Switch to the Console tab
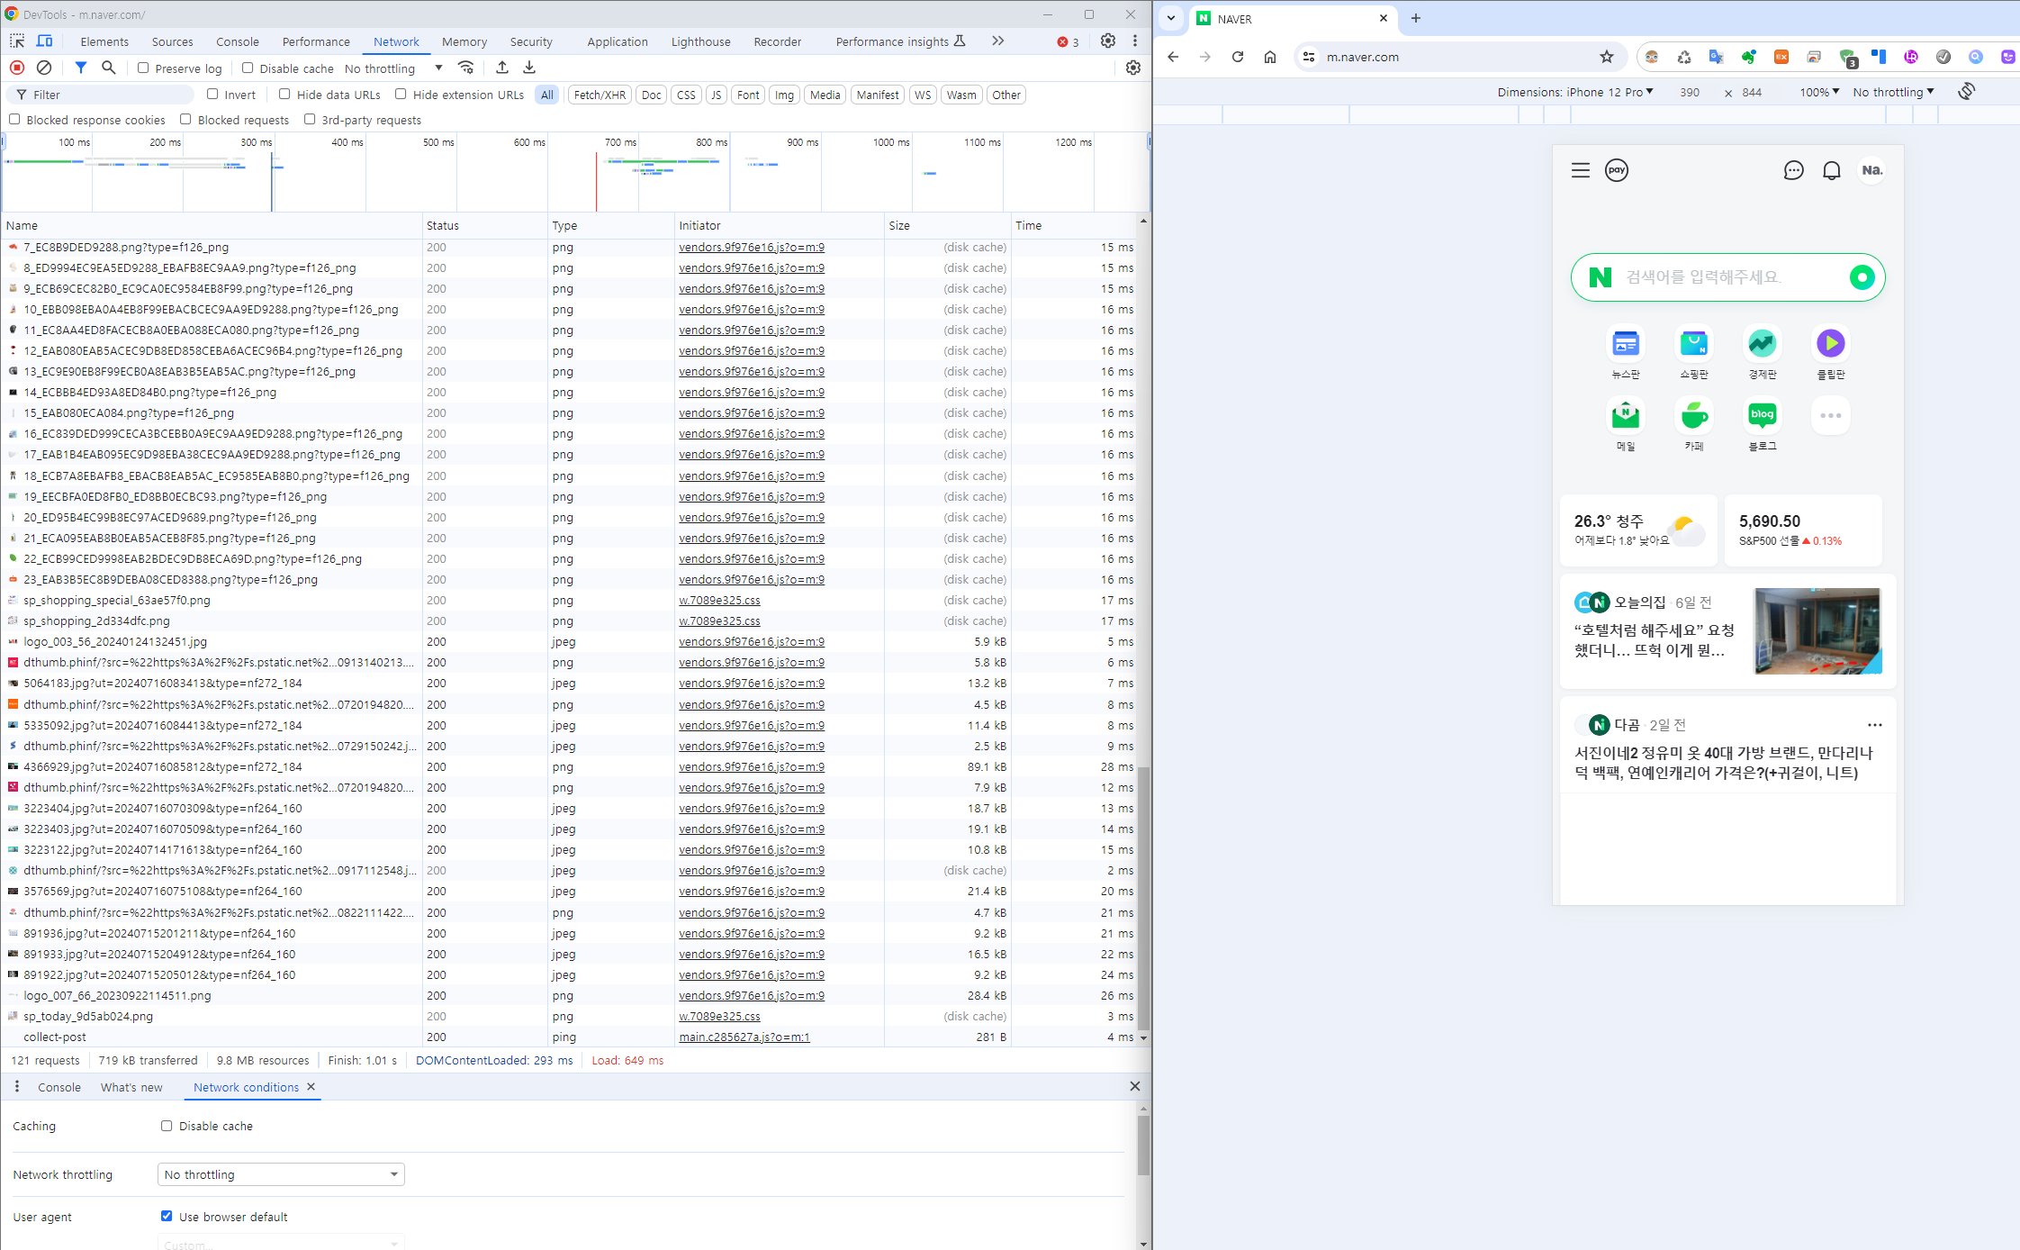 (237, 41)
